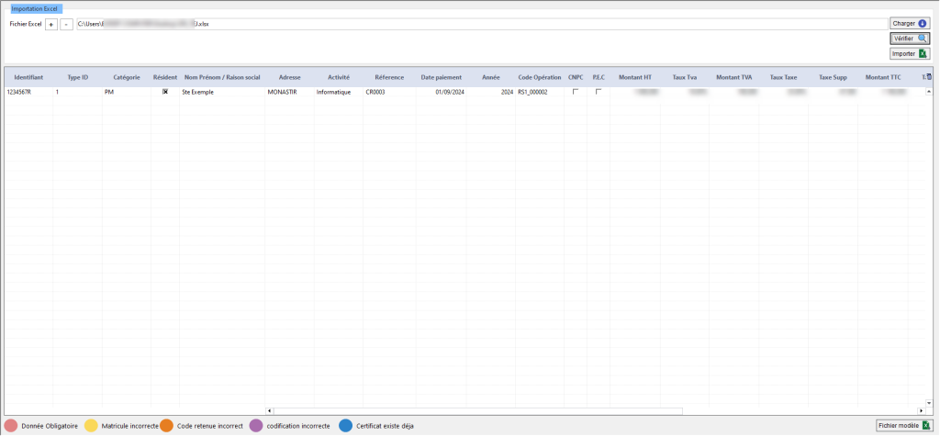Click the Vérifier button with the magnifier icon
This screenshot has height=436, width=940.
pos(911,39)
